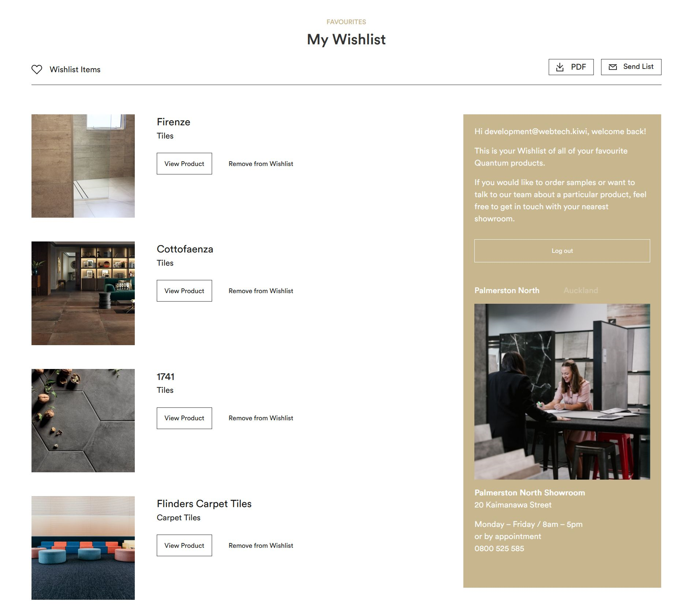The height and width of the screenshot is (613, 682).
Task: Switch to the Auckland showroom tab
Action: click(x=581, y=291)
